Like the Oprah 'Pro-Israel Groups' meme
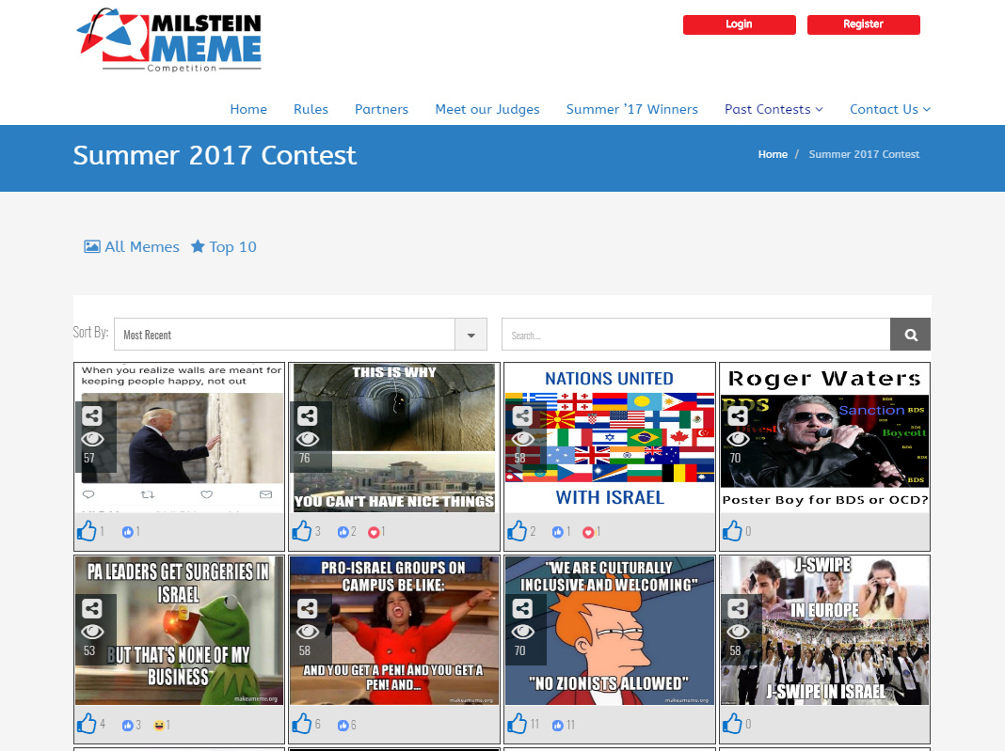Screen dimensions: 1005x751 302,724
